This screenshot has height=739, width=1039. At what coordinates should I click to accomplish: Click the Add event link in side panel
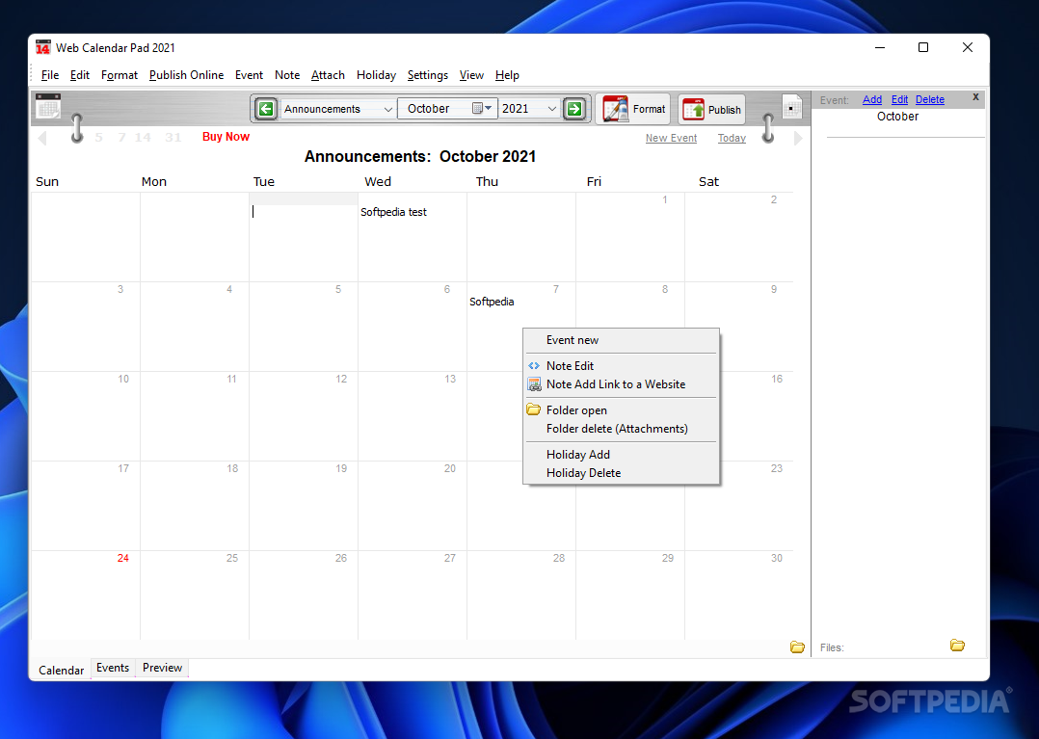pos(872,99)
